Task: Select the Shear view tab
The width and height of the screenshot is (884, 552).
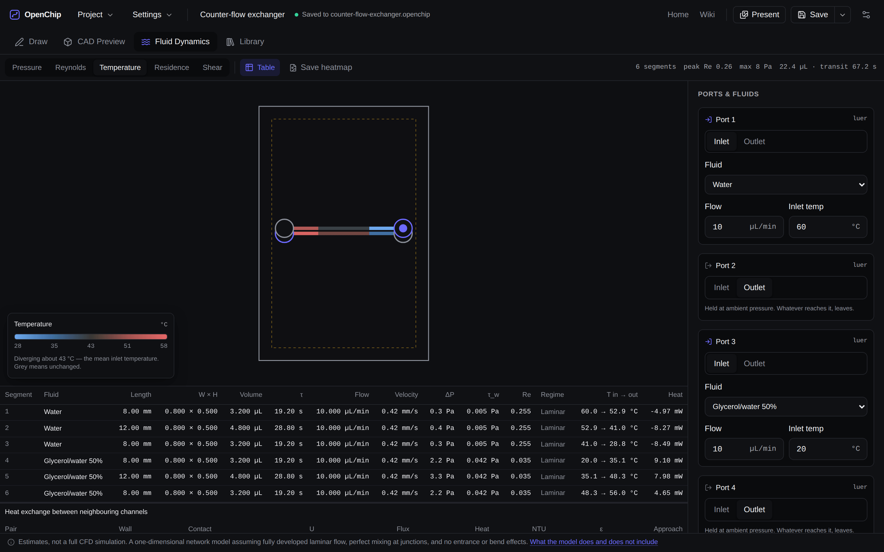Action: tap(212, 67)
